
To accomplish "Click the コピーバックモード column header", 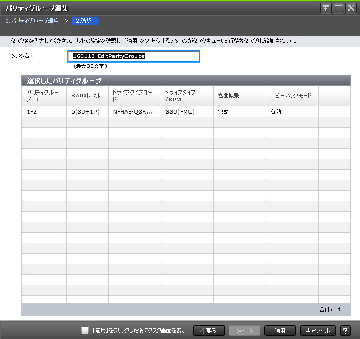I will [291, 96].
